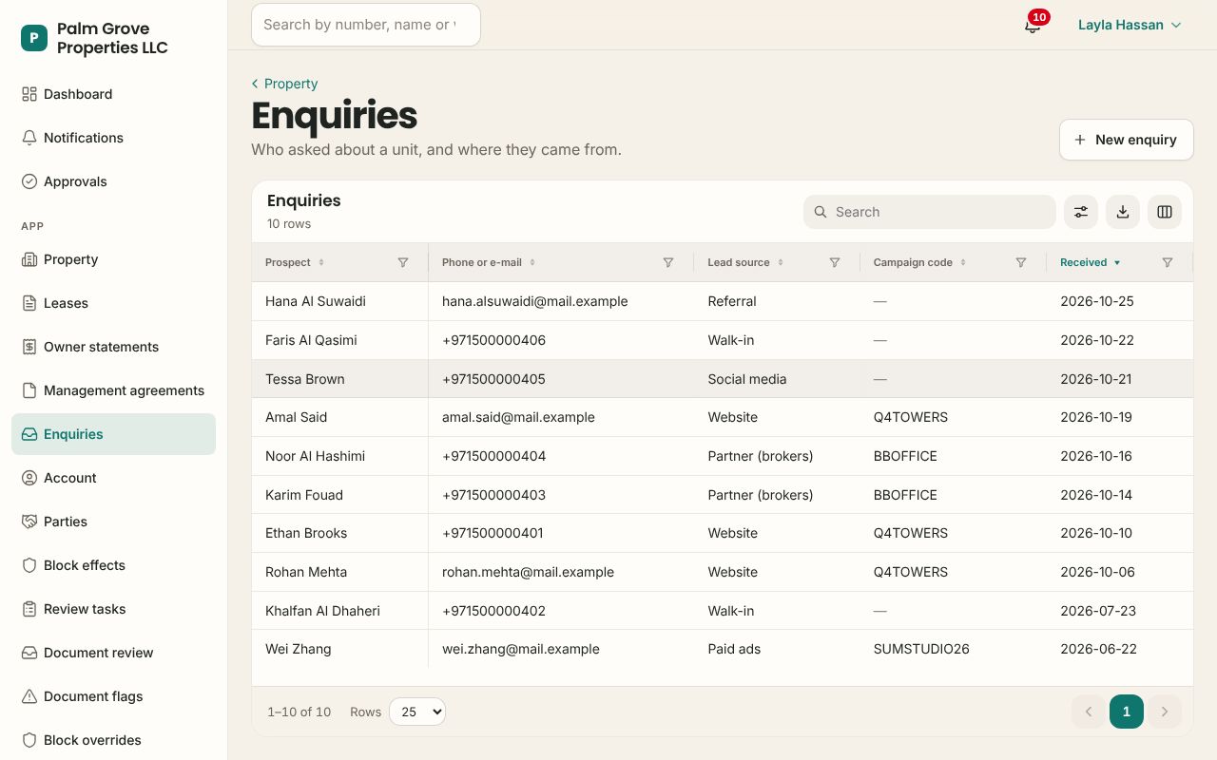The height and width of the screenshot is (760, 1217).
Task: Select Tessa Brown prospect row
Action: [x=723, y=379]
